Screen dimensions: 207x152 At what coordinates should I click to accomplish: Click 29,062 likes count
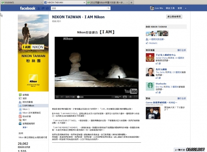pyautogui.click(x=23, y=144)
